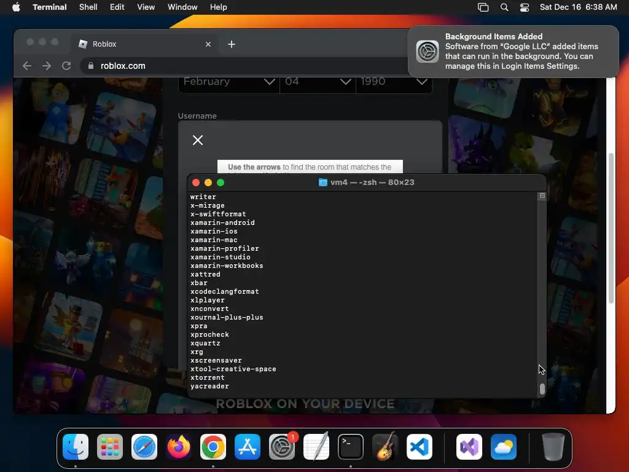Image resolution: width=629 pixels, height=472 pixels.
Task: Click the 'xnconvert' line in Terminal
Action: click(209, 309)
